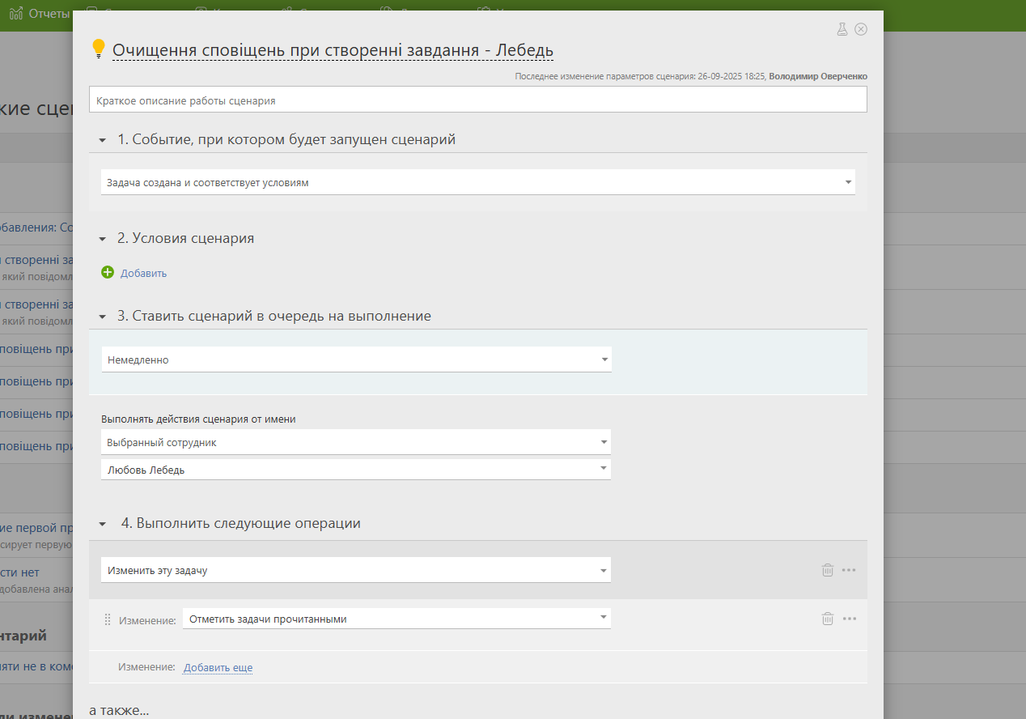The width and height of the screenshot is (1026, 719).
Task: Click the "Краткое описание работы сценария" input field
Action: click(477, 100)
